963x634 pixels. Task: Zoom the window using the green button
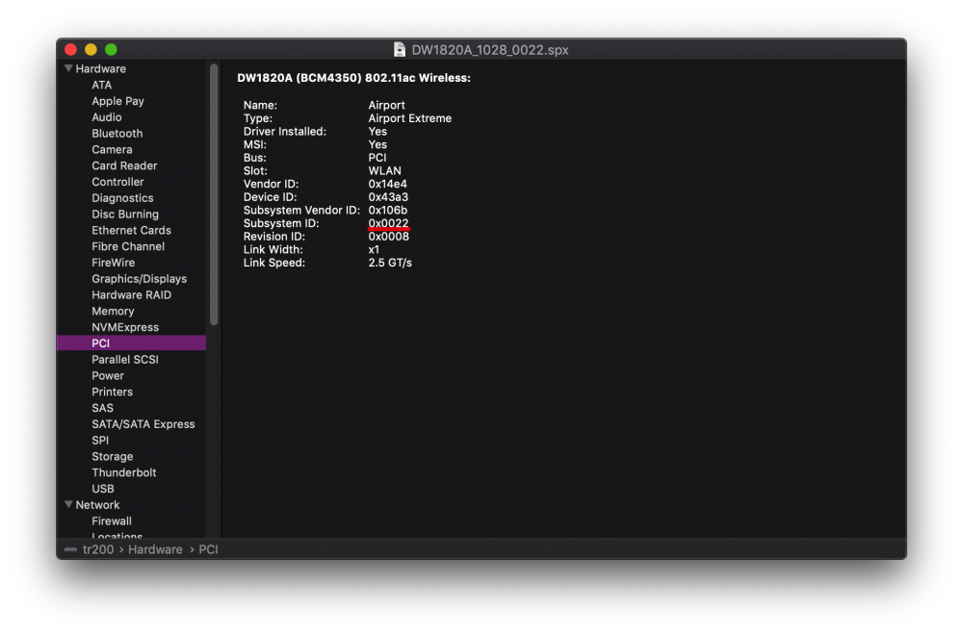click(x=111, y=49)
